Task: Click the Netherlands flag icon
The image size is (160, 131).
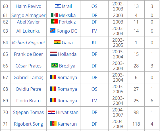Action: 54,54
